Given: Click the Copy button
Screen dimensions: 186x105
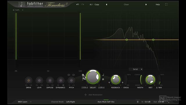Looking at the screenshot, I should 97,5.
